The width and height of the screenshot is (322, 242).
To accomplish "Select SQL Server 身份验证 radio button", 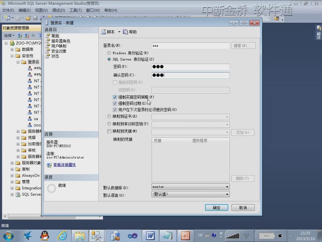I will coord(109,59).
